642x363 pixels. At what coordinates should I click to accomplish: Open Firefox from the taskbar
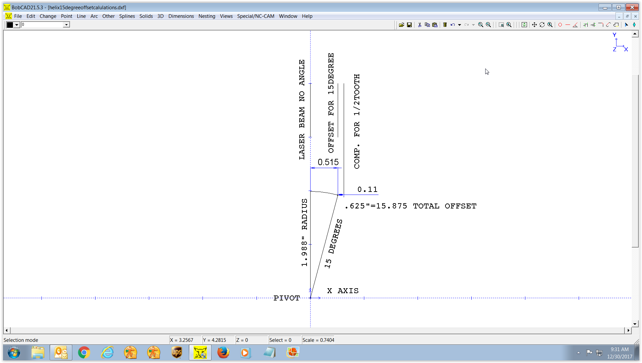tap(223, 353)
